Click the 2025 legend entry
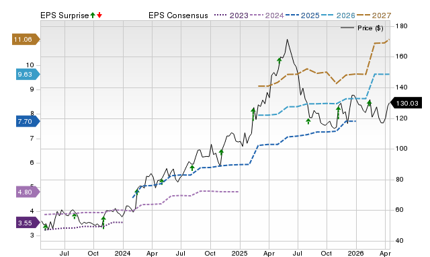Viewport: 430px width, 257px height. pos(302,15)
